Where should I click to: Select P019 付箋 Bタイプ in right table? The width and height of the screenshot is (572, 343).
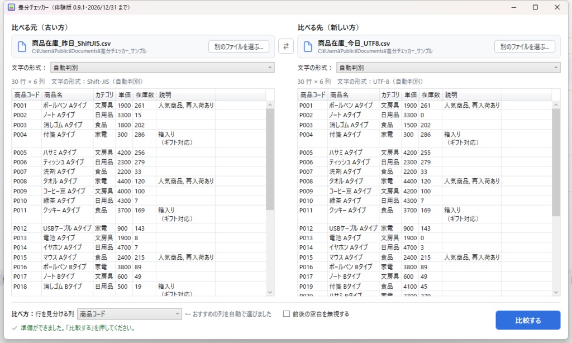click(x=425, y=287)
